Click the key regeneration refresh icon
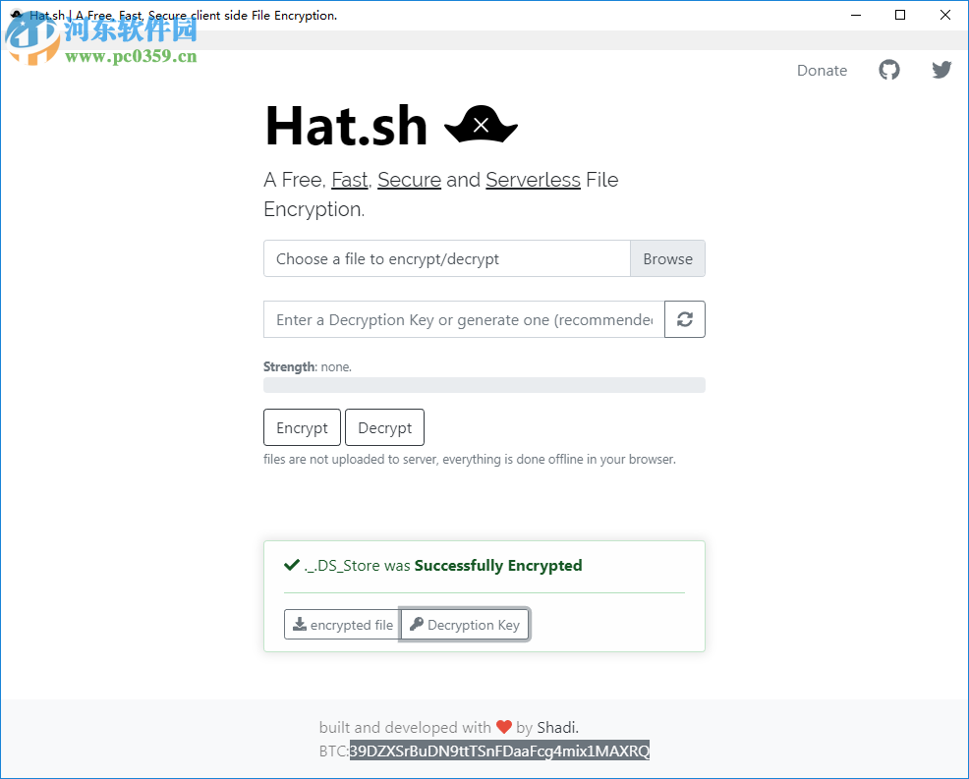Image resolution: width=969 pixels, height=779 pixels. click(684, 318)
